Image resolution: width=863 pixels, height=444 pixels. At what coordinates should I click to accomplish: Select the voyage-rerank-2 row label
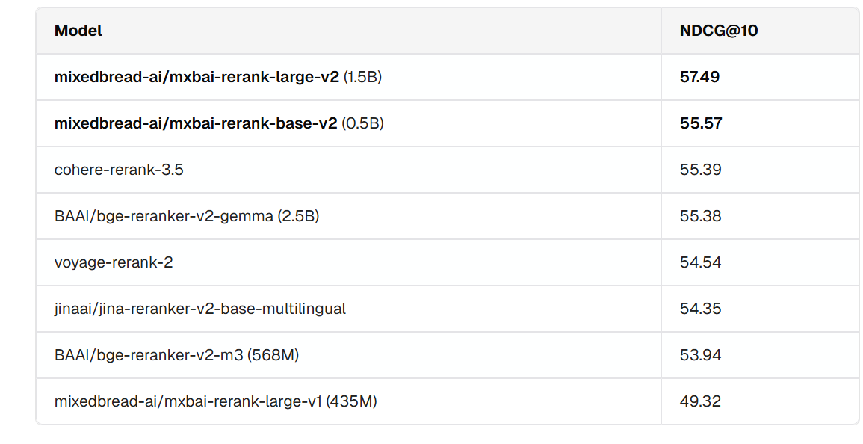[x=114, y=262]
